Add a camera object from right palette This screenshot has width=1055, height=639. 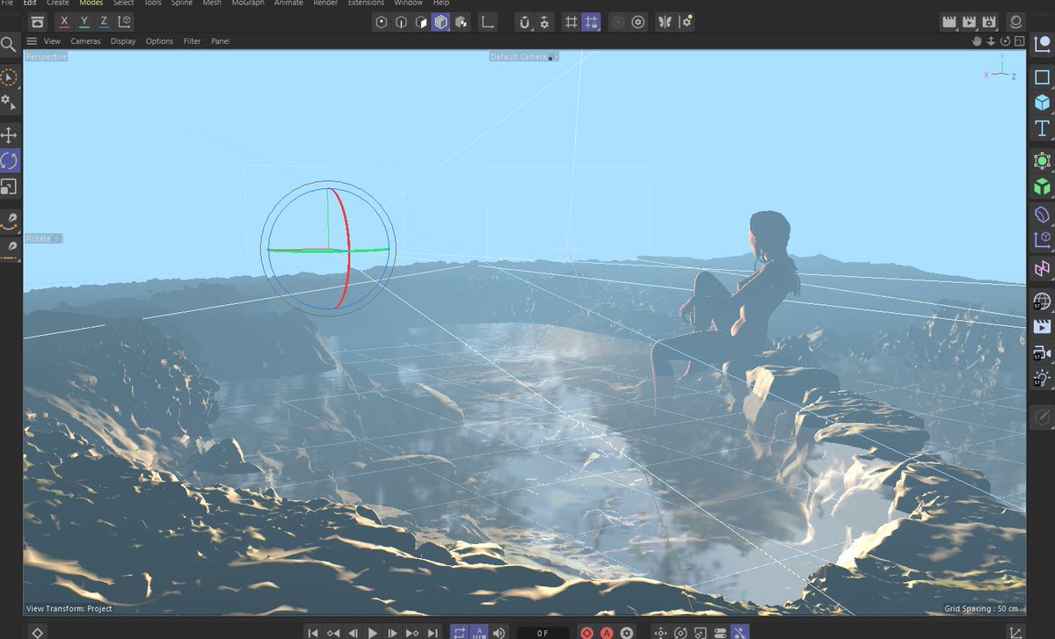[1042, 353]
